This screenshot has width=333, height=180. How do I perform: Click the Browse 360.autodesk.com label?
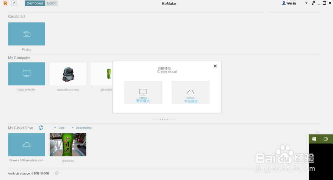[26, 160]
